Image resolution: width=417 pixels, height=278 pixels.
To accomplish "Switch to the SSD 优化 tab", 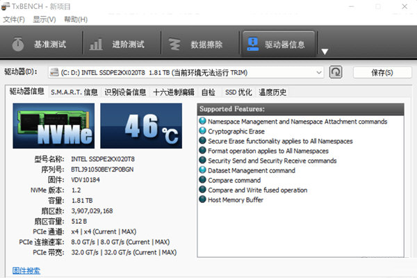I will [x=238, y=92].
